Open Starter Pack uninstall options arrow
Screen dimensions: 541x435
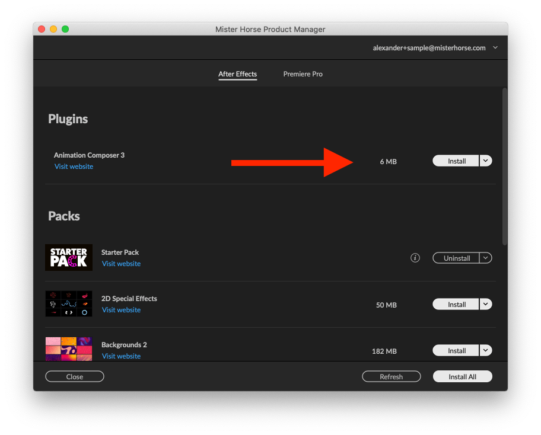[485, 258]
